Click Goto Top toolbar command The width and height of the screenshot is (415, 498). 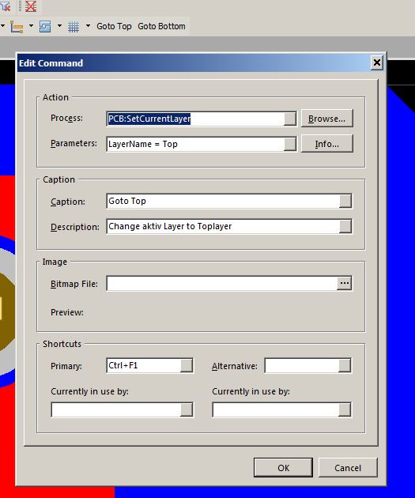pos(114,26)
